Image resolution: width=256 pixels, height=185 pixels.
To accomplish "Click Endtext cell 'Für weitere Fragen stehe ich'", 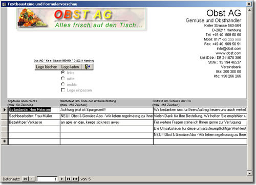I will (200, 122).
